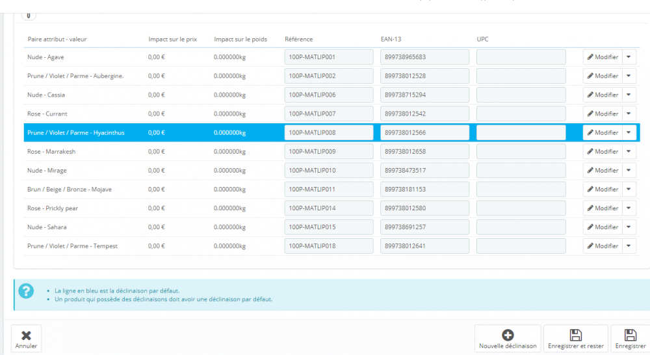Click Enregistrer et rester

pyautogui.click(x=575, y=339)
